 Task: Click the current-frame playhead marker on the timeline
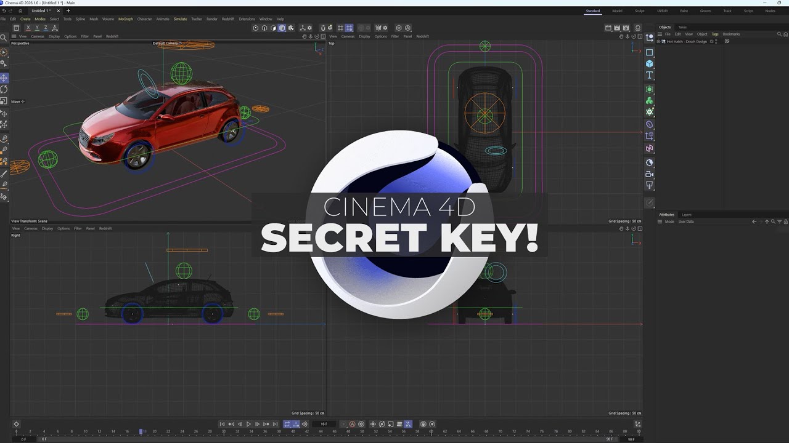click(141, 432)
